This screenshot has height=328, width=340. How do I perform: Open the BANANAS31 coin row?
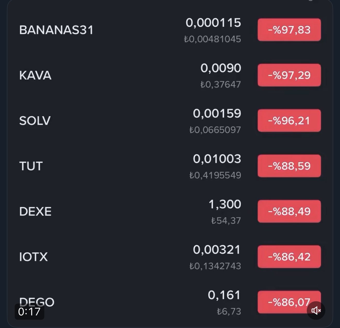[x=56, y=30]
